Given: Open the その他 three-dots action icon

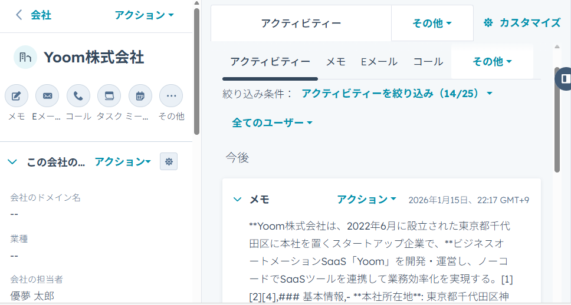Looking at the screenshot, I should 171,96.
